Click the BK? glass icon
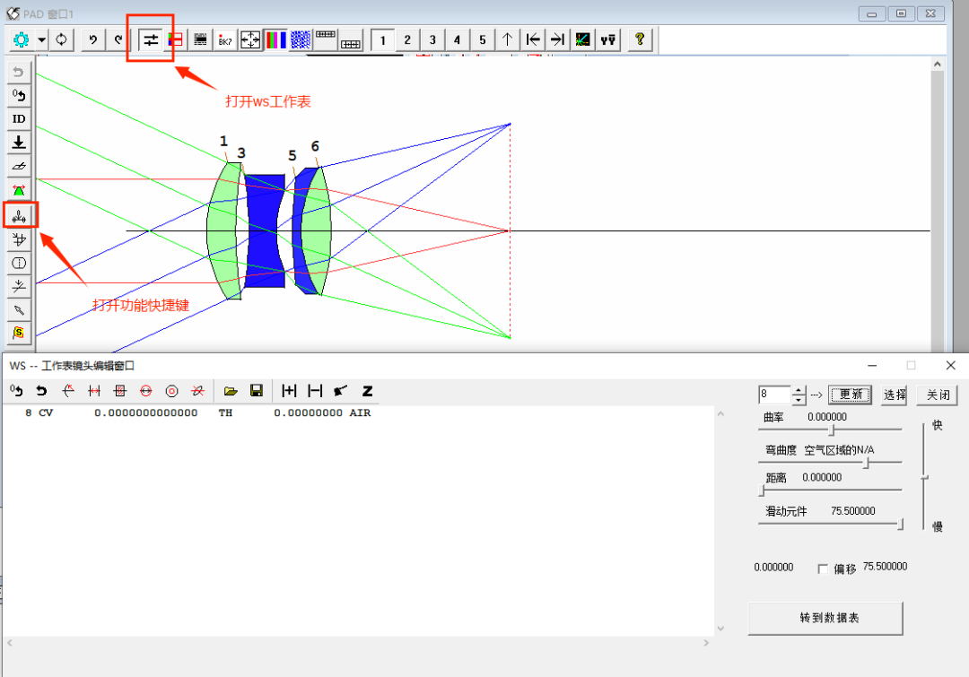The height and width of the screenshot is (677, 969). pos(225,40)
